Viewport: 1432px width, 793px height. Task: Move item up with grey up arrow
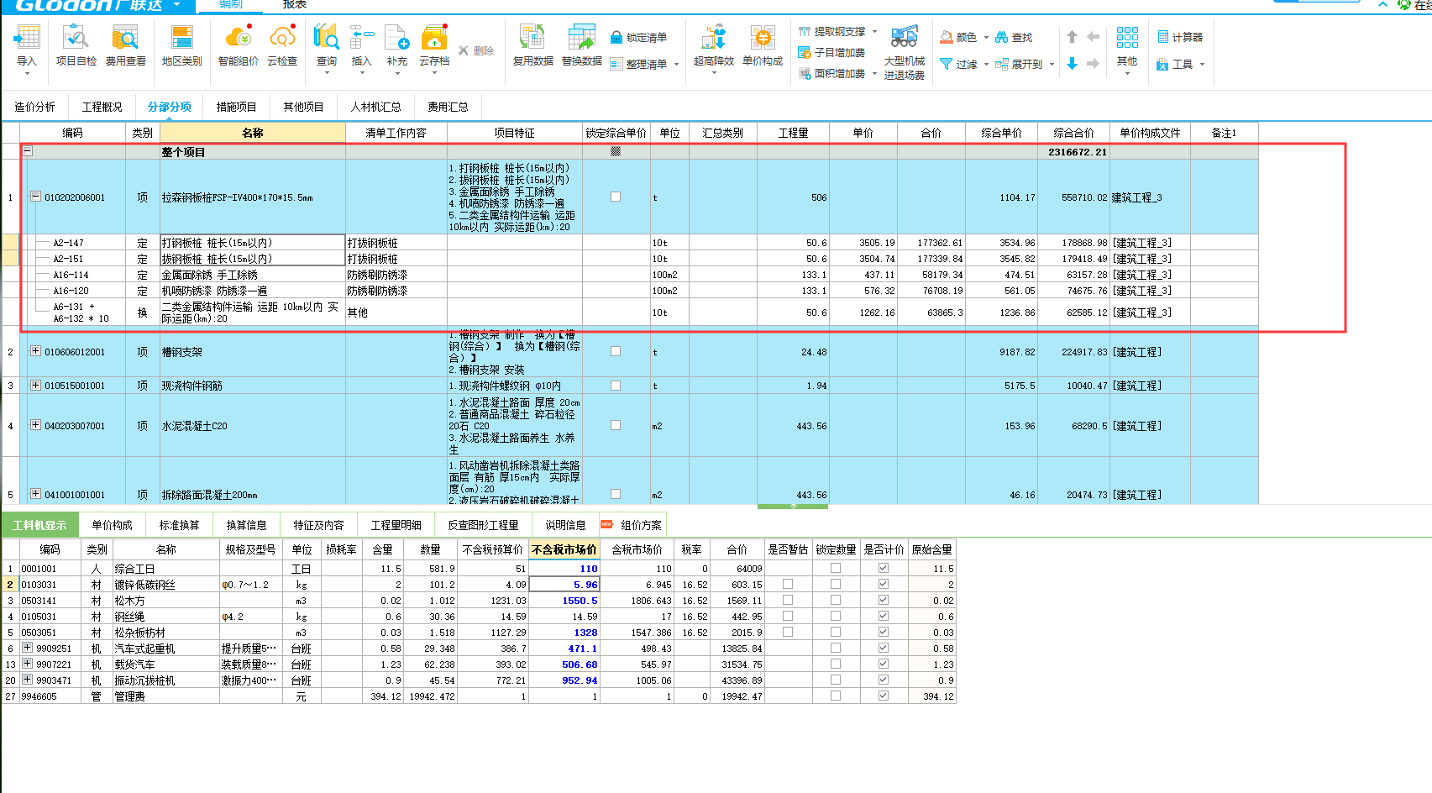click(x=1073, y=37)
